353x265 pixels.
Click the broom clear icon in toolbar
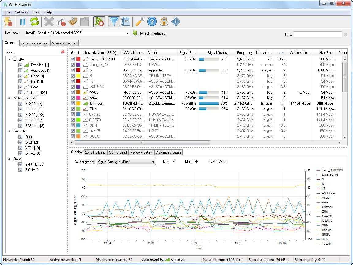pyautogui.click(x=73, y=22)
